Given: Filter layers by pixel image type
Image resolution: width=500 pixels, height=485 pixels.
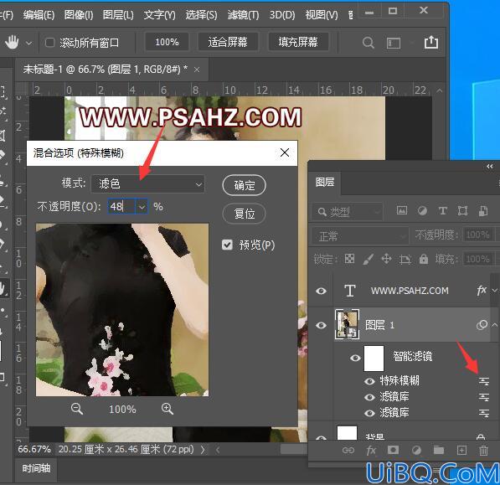Looking at the screenshot, I should coord(402,210).
